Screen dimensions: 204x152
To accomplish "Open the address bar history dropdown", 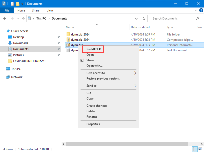I will pos(136,19).
